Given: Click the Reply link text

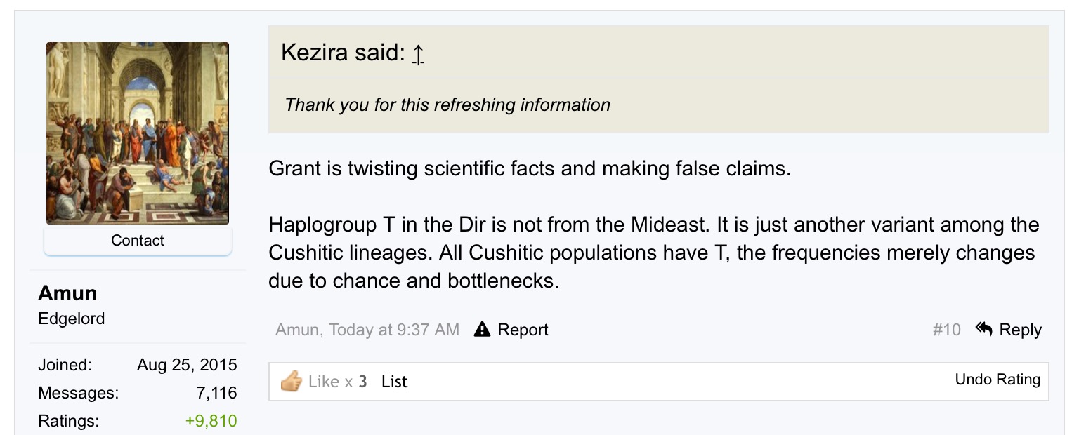Looking at the screenshot, I should click(x=1020, y=330).
